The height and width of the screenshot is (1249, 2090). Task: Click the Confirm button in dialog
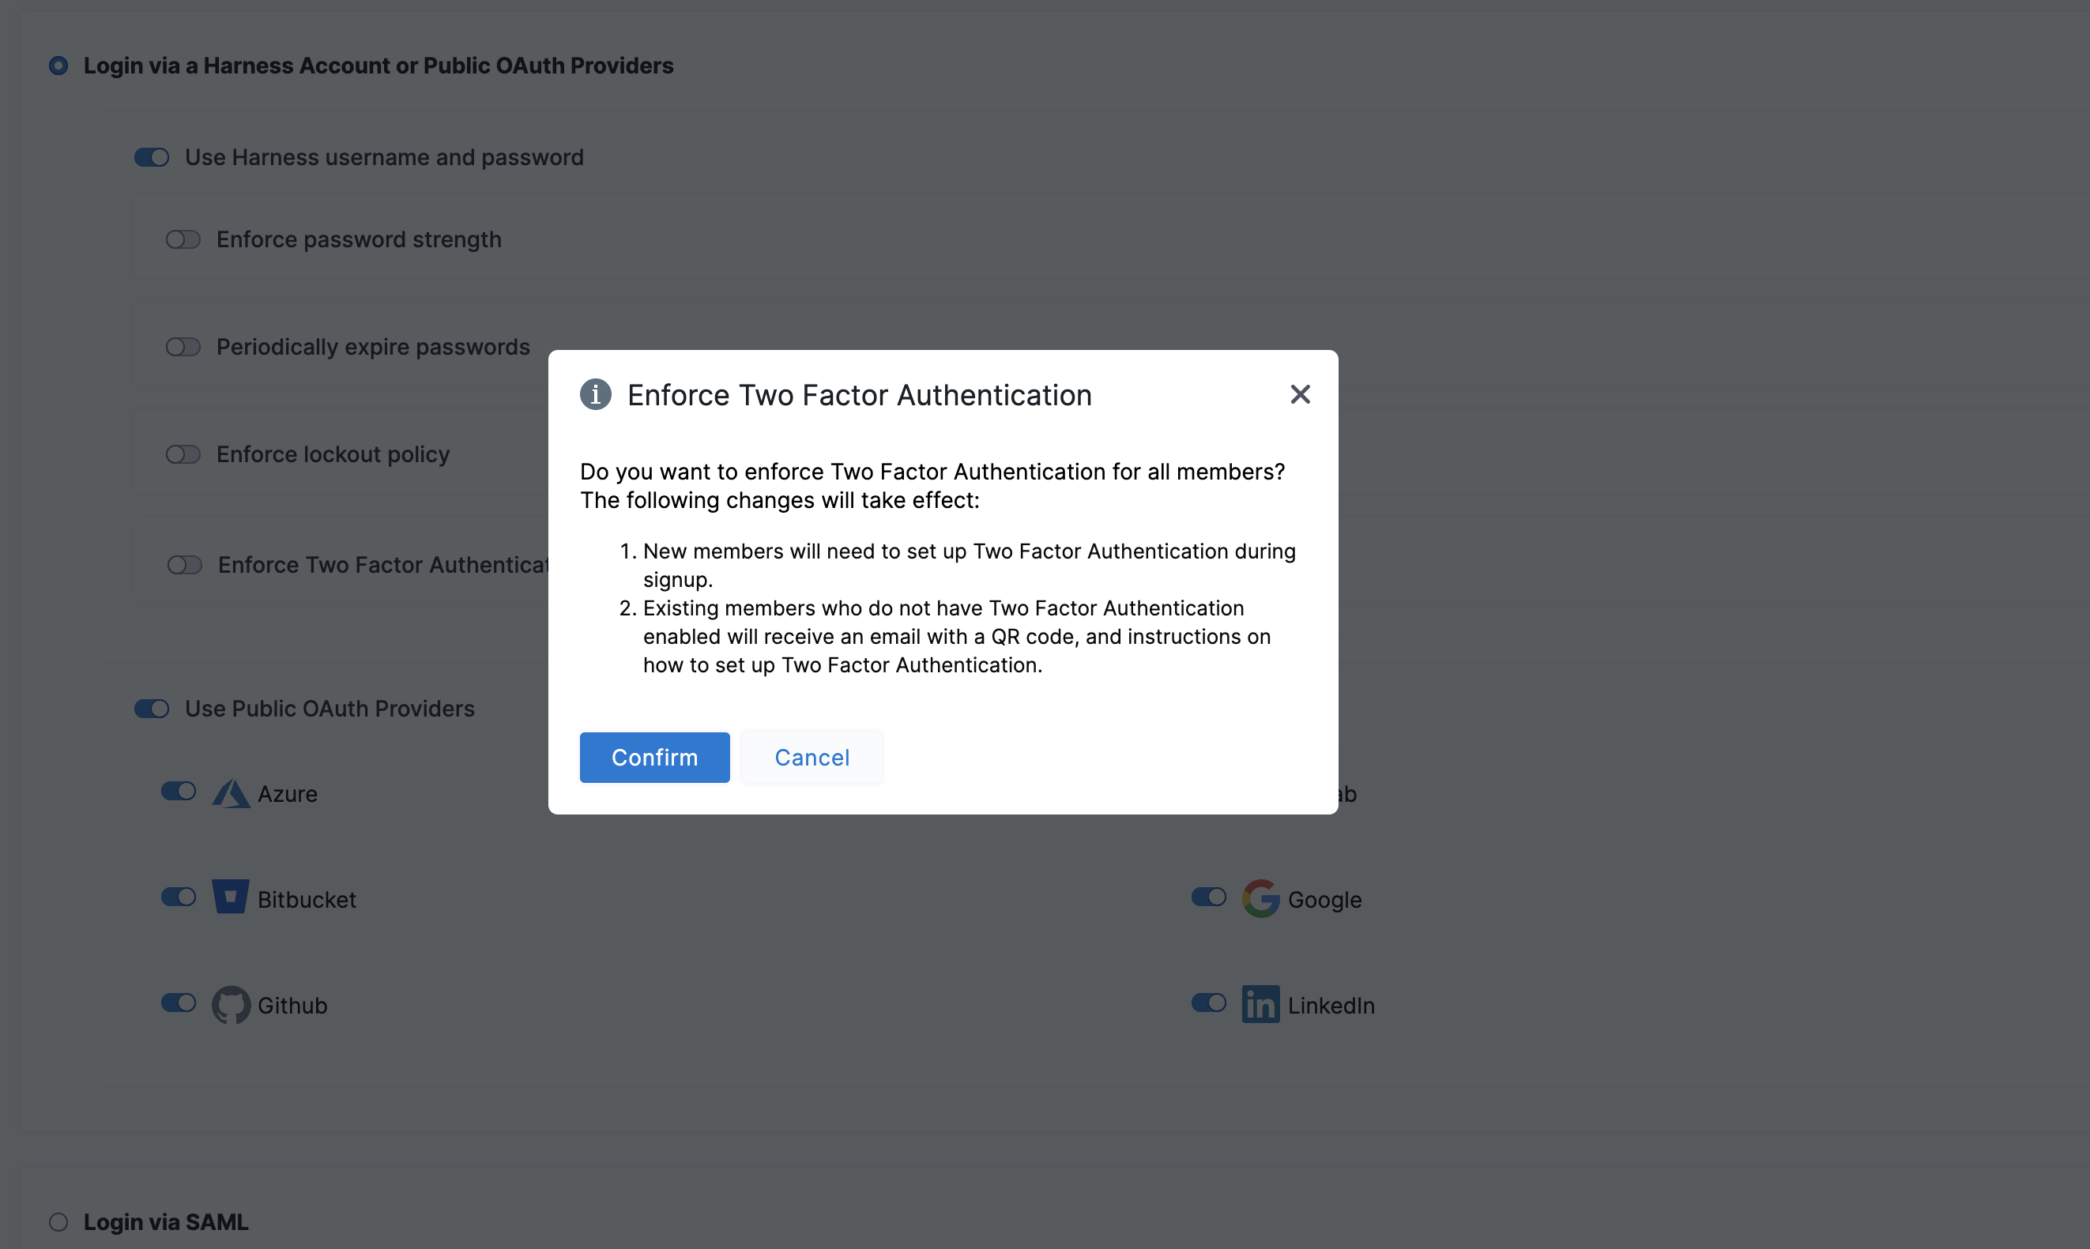coord(654,758)
